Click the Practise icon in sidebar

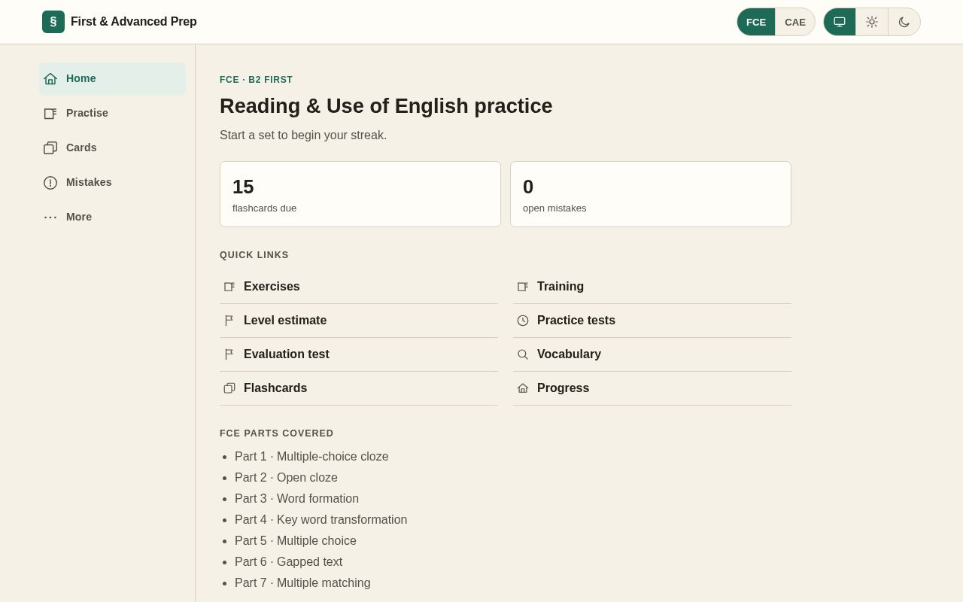pyautogui.click(x=50, y=113)
